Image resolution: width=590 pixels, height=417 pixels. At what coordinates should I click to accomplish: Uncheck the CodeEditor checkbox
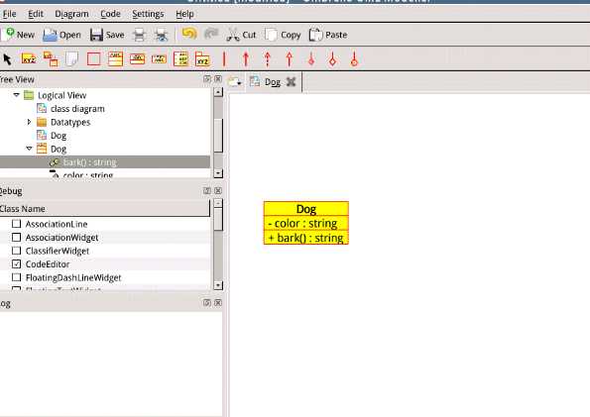coord(16,263)
